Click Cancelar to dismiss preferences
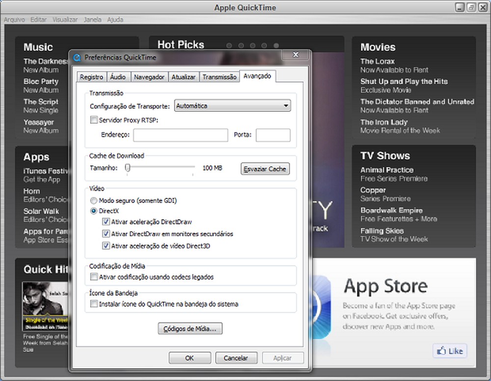This screenshot has width=491, height=381. (x=236, y=358)
